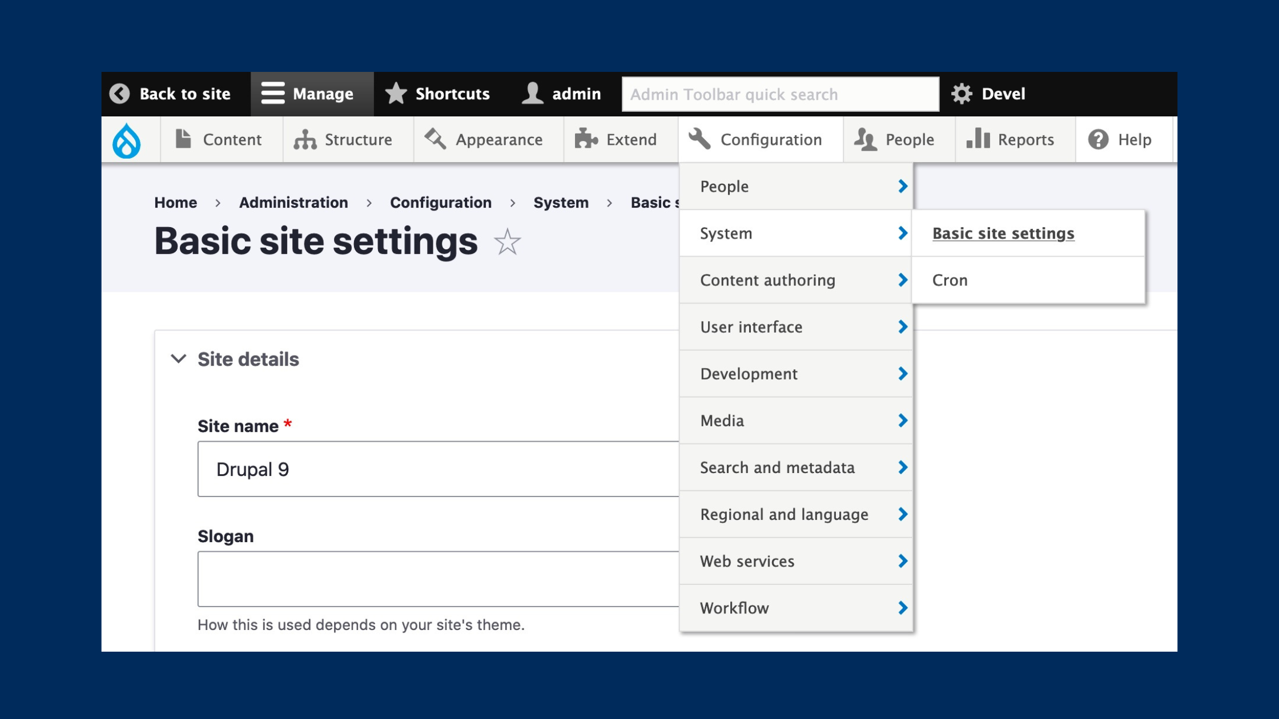Open Regional and language menu item

tap(796, 514)
